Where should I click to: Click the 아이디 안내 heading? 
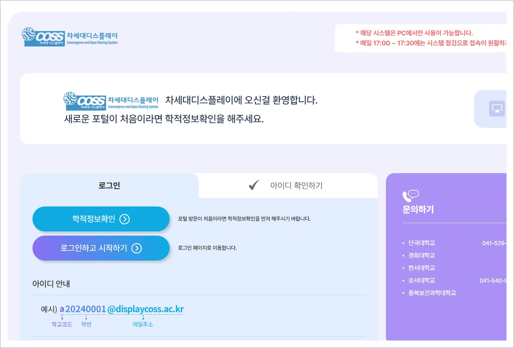coord(51,284)
